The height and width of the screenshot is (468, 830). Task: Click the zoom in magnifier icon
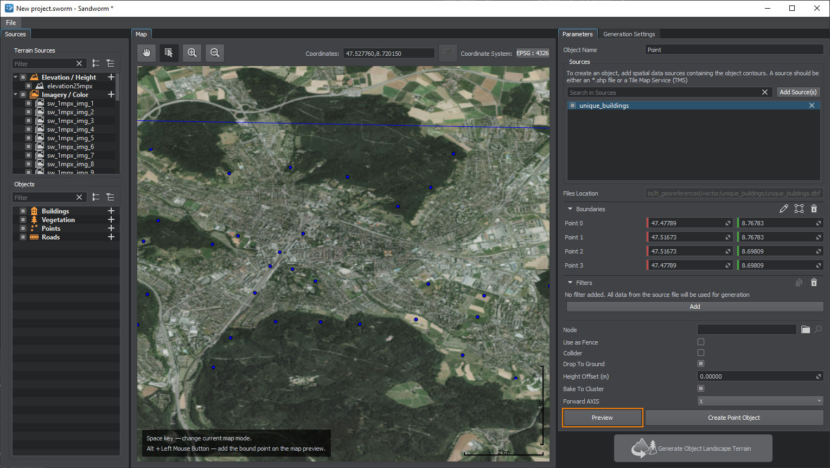click(192, 53)
